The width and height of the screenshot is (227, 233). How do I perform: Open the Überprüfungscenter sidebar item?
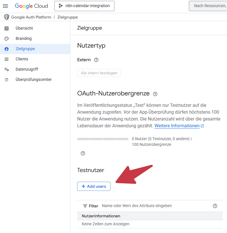coord(35,79)
